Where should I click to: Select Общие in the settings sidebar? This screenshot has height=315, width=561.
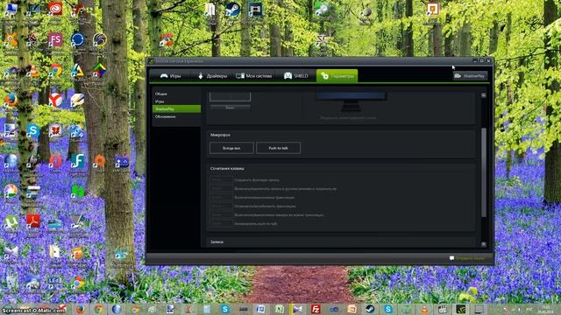coord(176,94)
